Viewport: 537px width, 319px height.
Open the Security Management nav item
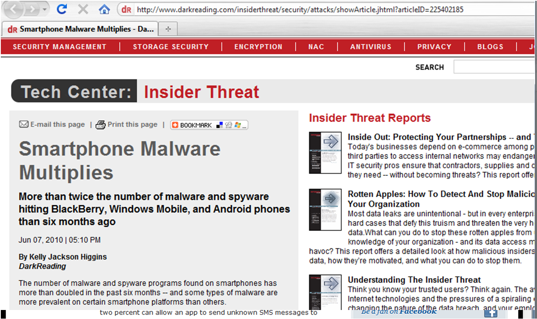tap(59, 47)
